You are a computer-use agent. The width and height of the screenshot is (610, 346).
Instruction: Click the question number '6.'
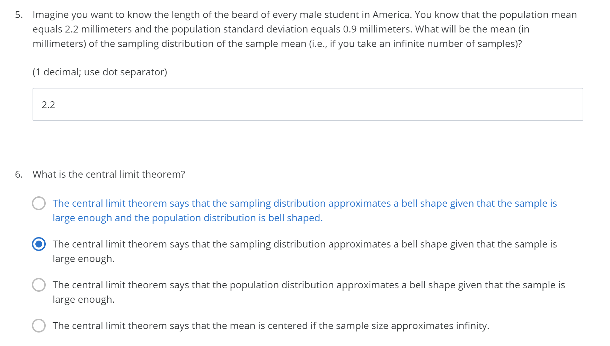click(x=19, y=174)
